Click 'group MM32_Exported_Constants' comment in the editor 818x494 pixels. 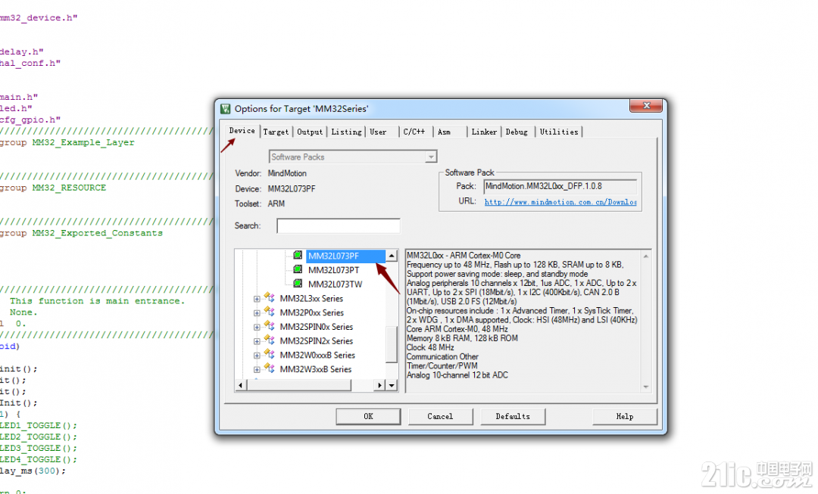[x=81, y=233]
